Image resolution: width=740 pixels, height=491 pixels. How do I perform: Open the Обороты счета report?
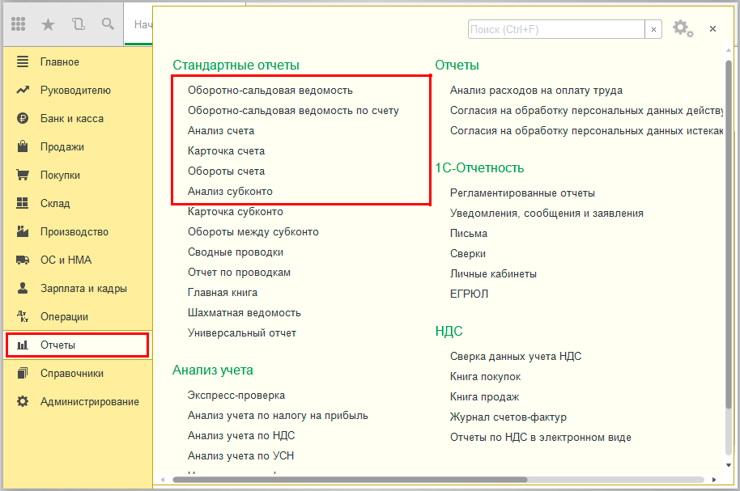coord(226,171)
